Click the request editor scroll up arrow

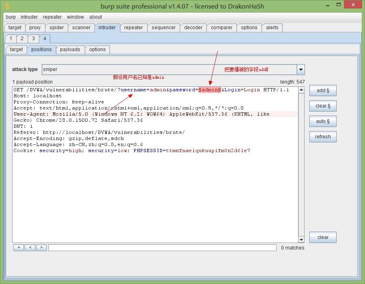point(301,90)
